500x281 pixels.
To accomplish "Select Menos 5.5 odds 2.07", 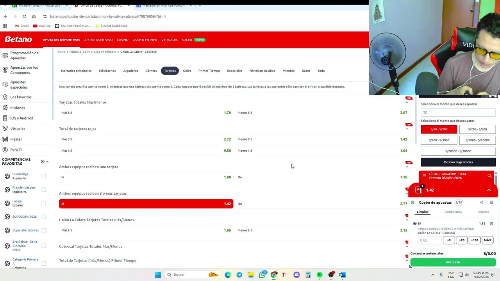I will (322, 112).
